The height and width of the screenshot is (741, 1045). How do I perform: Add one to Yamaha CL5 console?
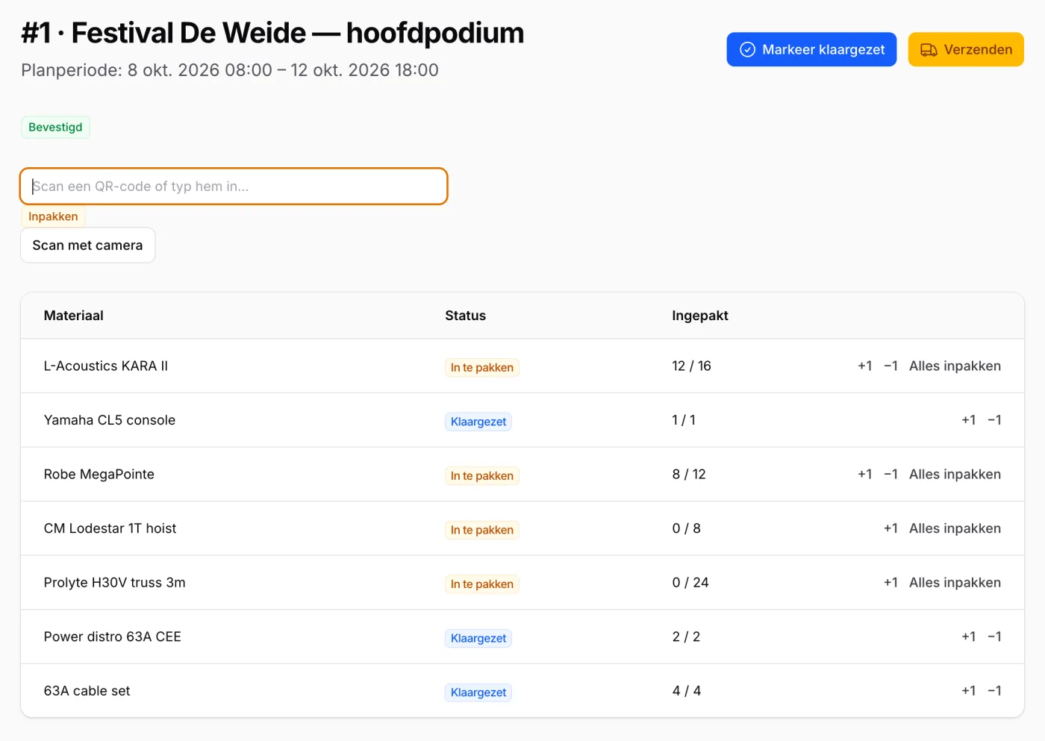[x=968, y=420]
